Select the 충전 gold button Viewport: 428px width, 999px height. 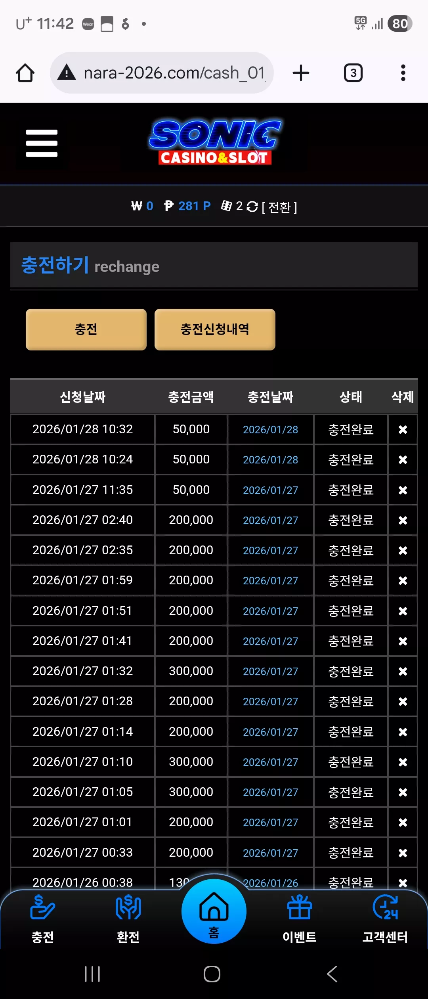tap(86, 329)
